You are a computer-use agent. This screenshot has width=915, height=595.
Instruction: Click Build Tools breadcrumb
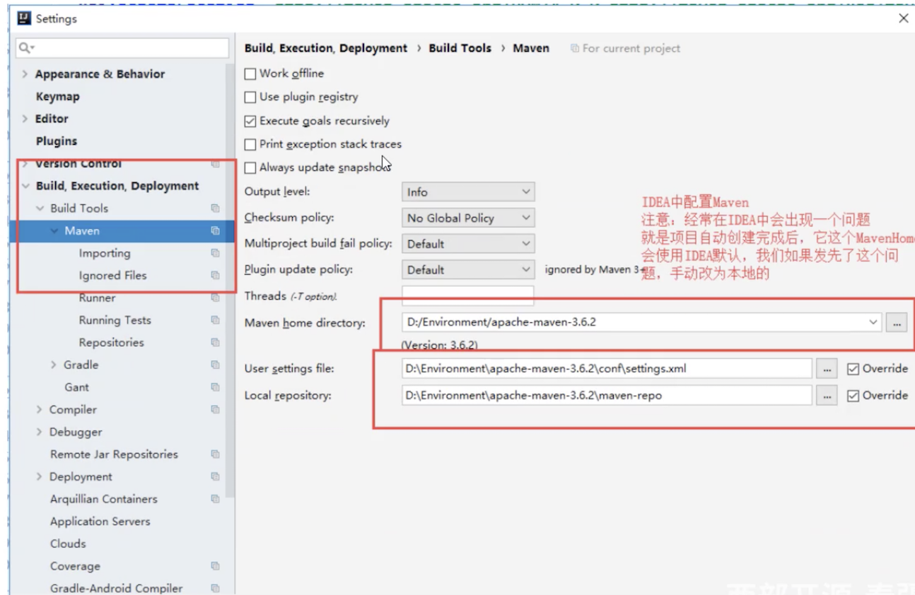pos(460,49)
